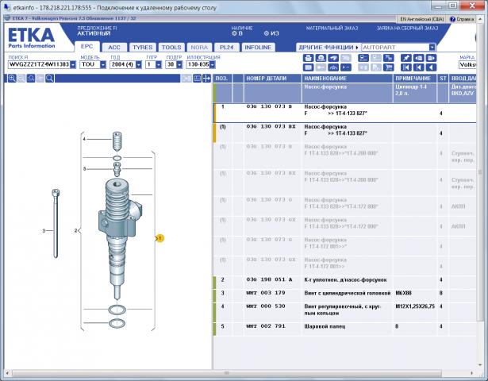Switch to the INFOLINE tab

[258, 48]
